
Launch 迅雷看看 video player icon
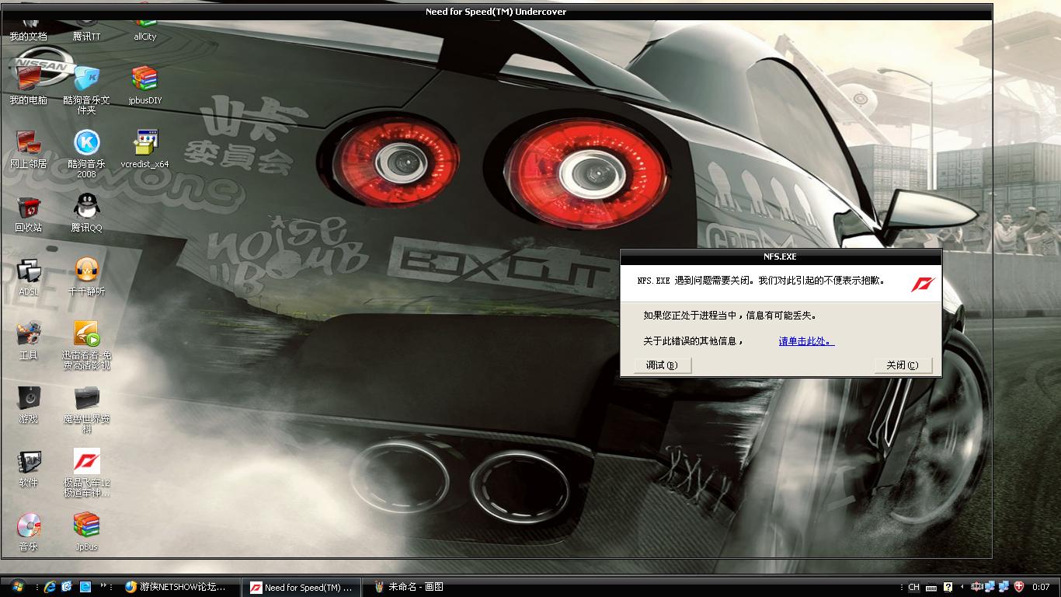pyautogui.click(x=86, y=344)
